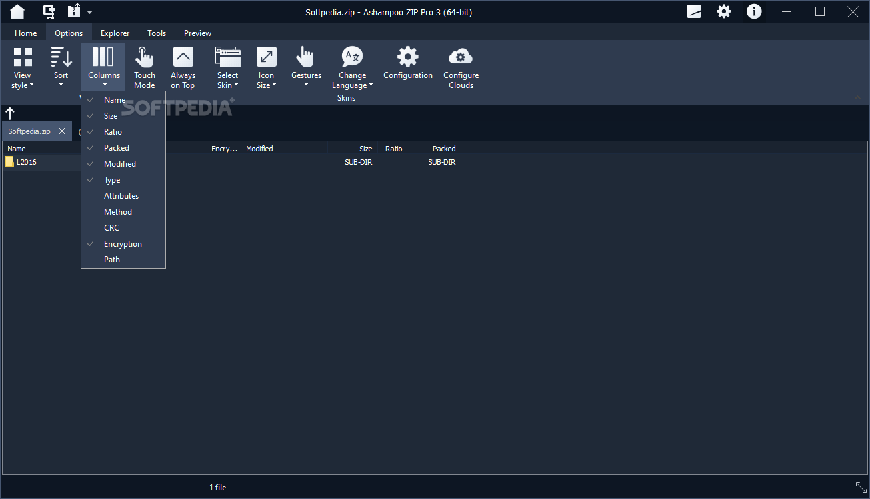870x499 pixels.
Task: Enable Touch Mode icon
Action: click(144, 57)
